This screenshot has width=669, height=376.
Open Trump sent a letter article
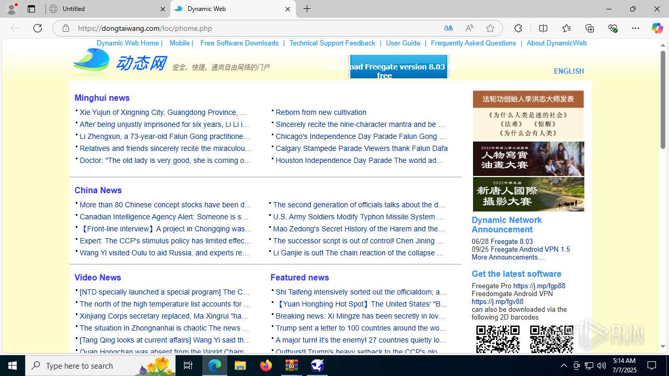361,328
